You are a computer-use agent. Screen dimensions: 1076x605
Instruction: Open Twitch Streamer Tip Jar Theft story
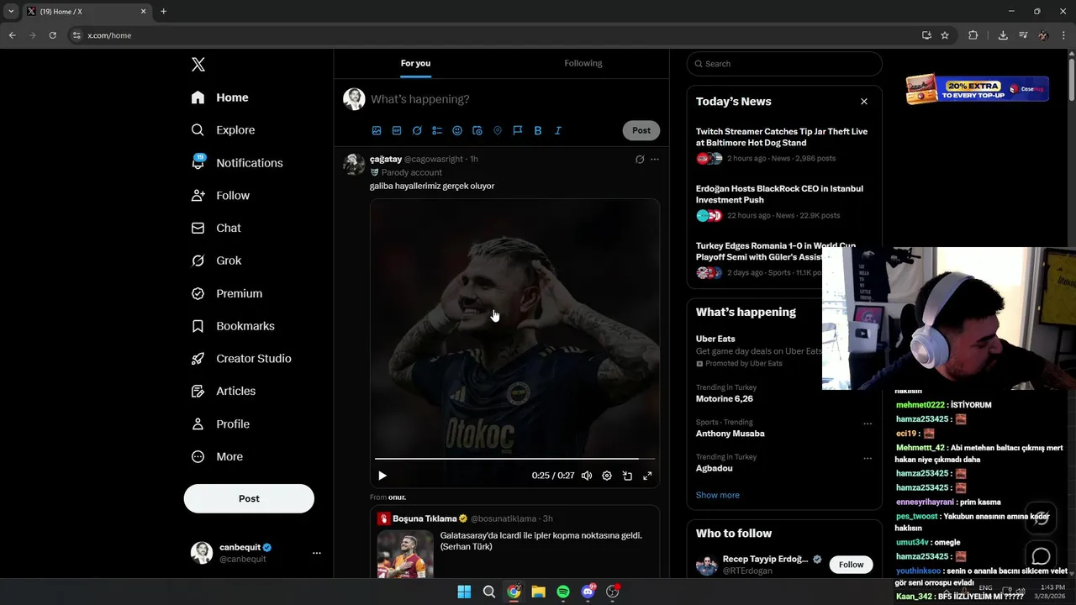pos(783,144)
